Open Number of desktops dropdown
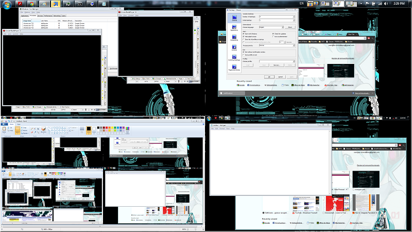412x232 pixels. coord(277,16)
